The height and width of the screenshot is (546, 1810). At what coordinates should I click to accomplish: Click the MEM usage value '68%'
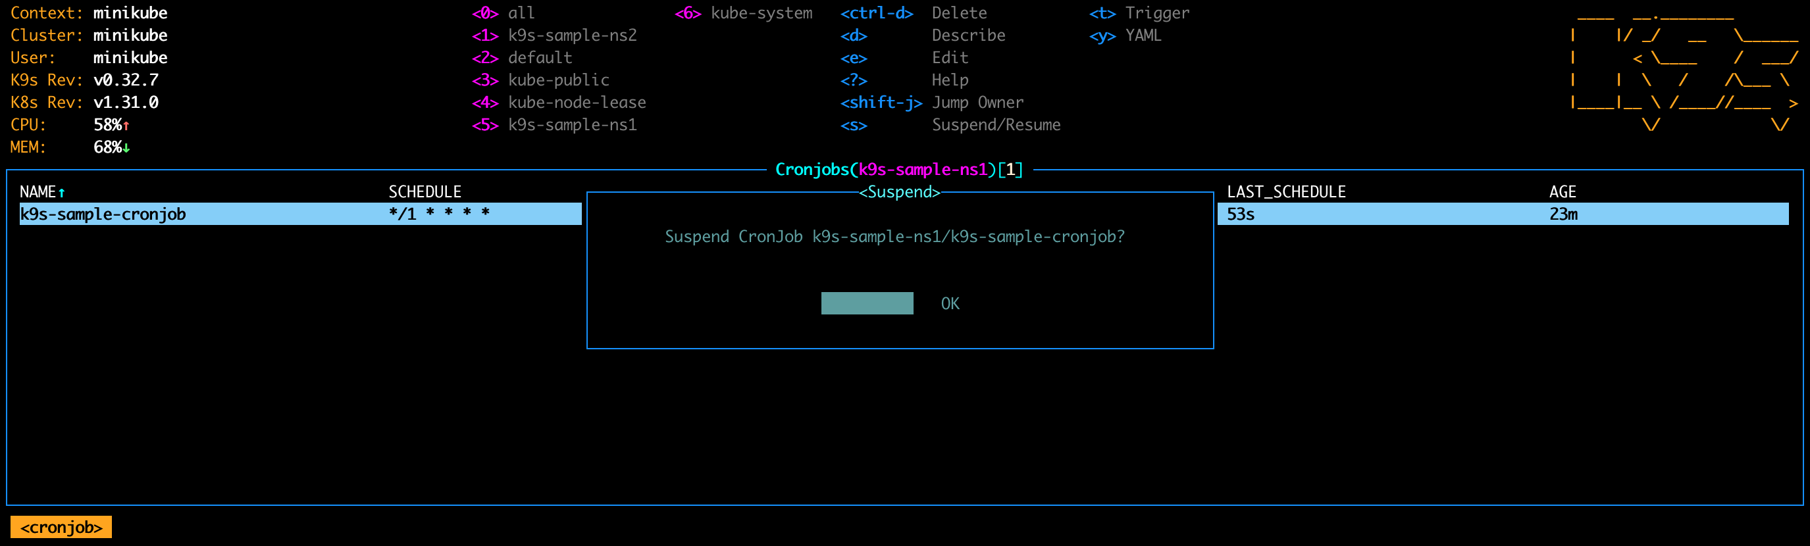[107, 147]
